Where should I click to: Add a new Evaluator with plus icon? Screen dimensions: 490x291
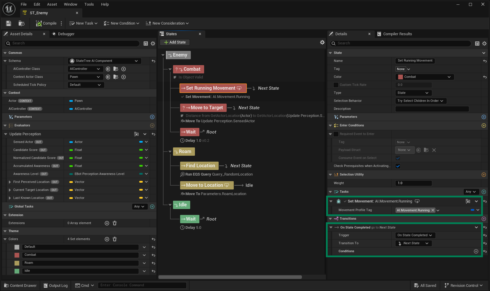point(152,126)
